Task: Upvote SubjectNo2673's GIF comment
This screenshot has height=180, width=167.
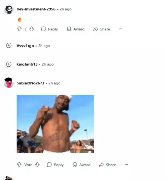Action: (x=19, y=165)
